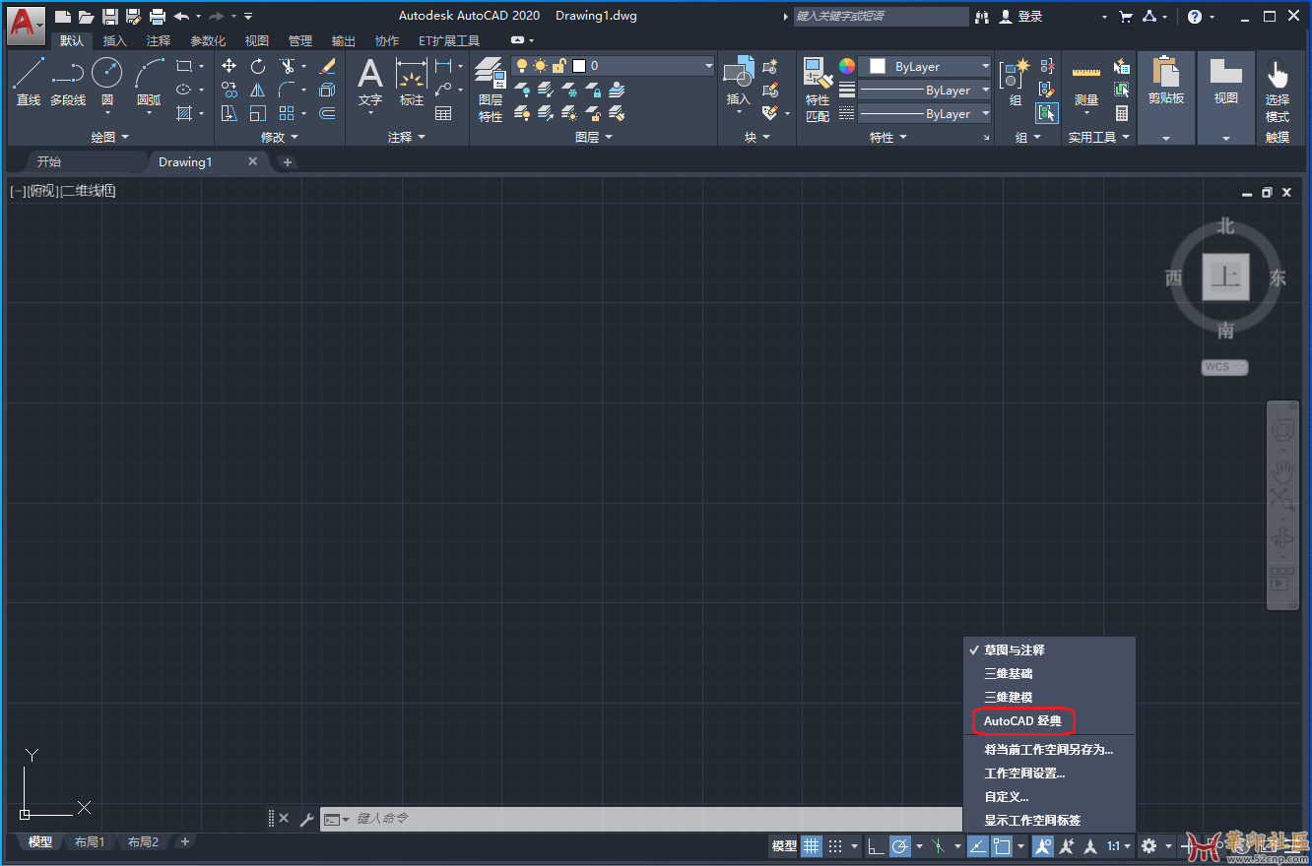Toggle annotation visibility in status bar
This screenshot has width=1312, height=866.
pyautogui.click(x=1043, y=846)
